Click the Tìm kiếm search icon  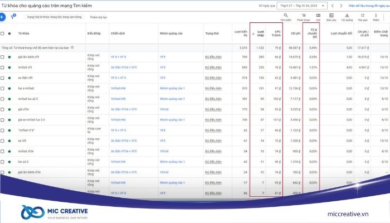(x=286, y=16)
